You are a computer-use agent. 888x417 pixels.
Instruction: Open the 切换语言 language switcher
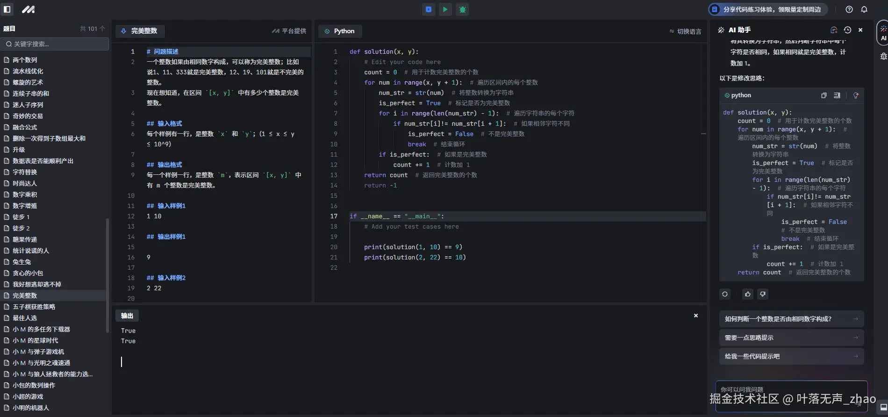pyautogui.click(x=685, y=31)
